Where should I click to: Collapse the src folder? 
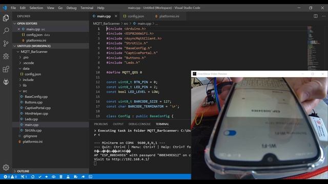[25, 91]
